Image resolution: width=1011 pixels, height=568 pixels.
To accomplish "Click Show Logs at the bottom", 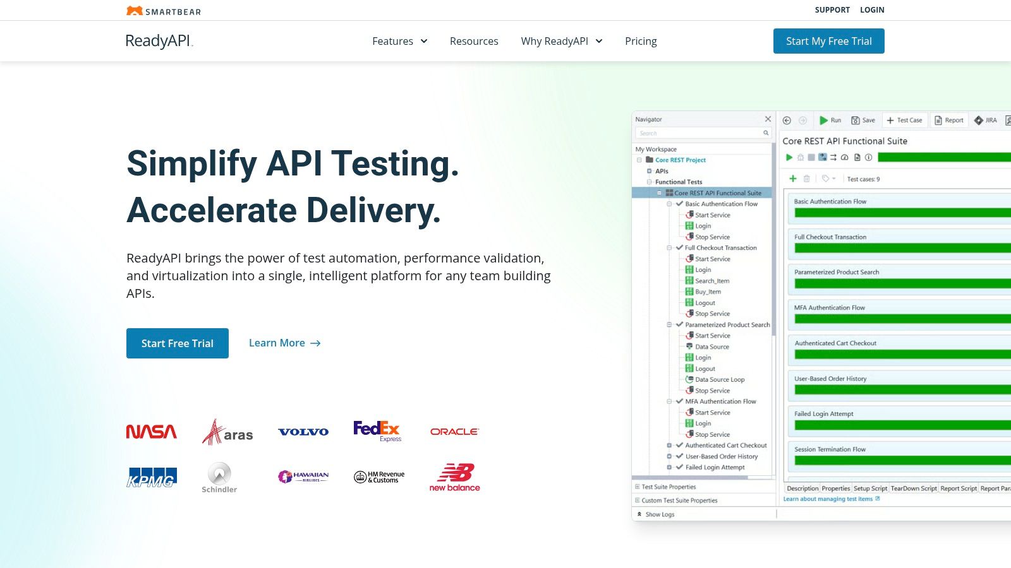I will coord(656,514).
